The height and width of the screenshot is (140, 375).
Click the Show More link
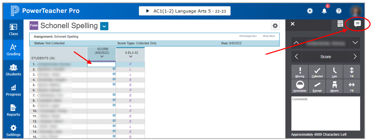pos(269,36)
